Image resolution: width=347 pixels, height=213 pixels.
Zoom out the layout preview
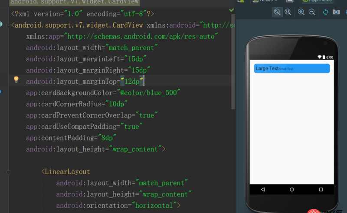pyautogui.click(x=312, y=12)
